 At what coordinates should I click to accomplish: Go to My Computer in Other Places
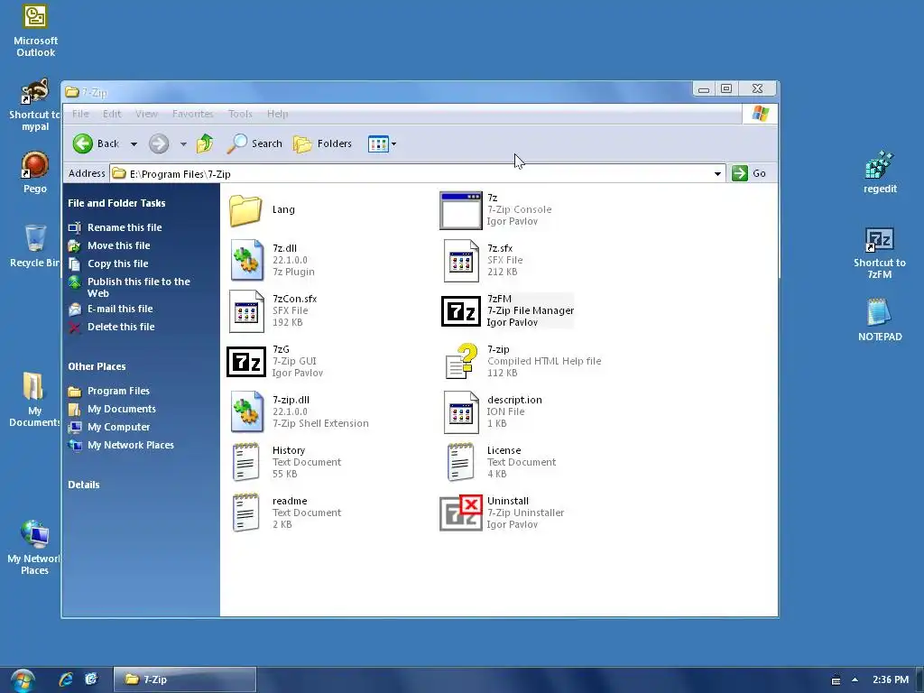[x=118, y=427]
